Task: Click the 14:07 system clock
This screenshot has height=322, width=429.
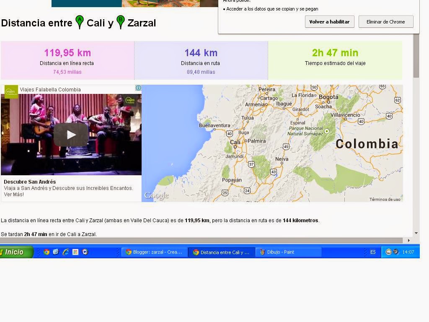Action: (x=408, y=252)
